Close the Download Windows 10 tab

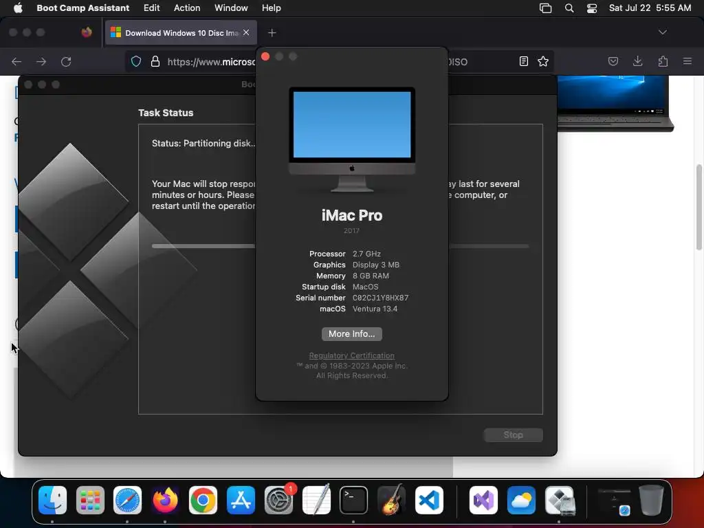coord(246,32)
